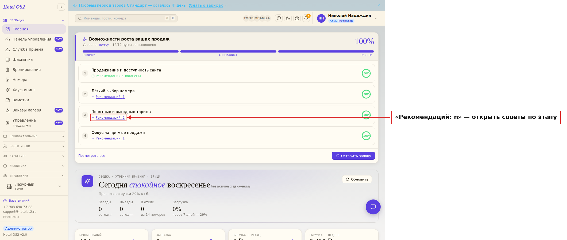Open the help question mark icon
The height and width of the screenshot is (240, 567).
tap(297, 18)
